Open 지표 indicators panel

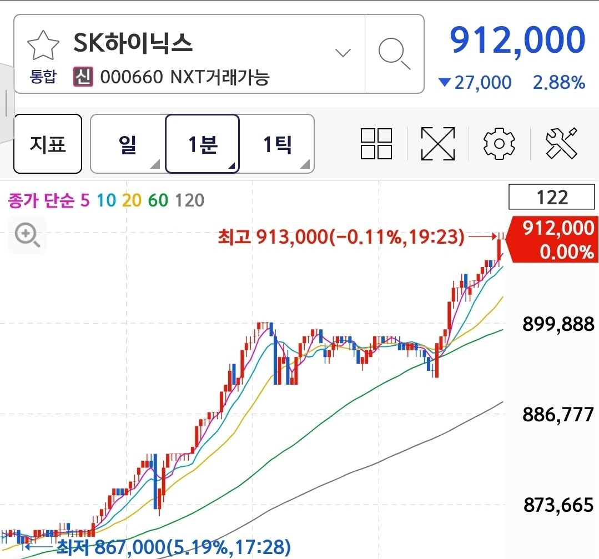pos(48,144)
